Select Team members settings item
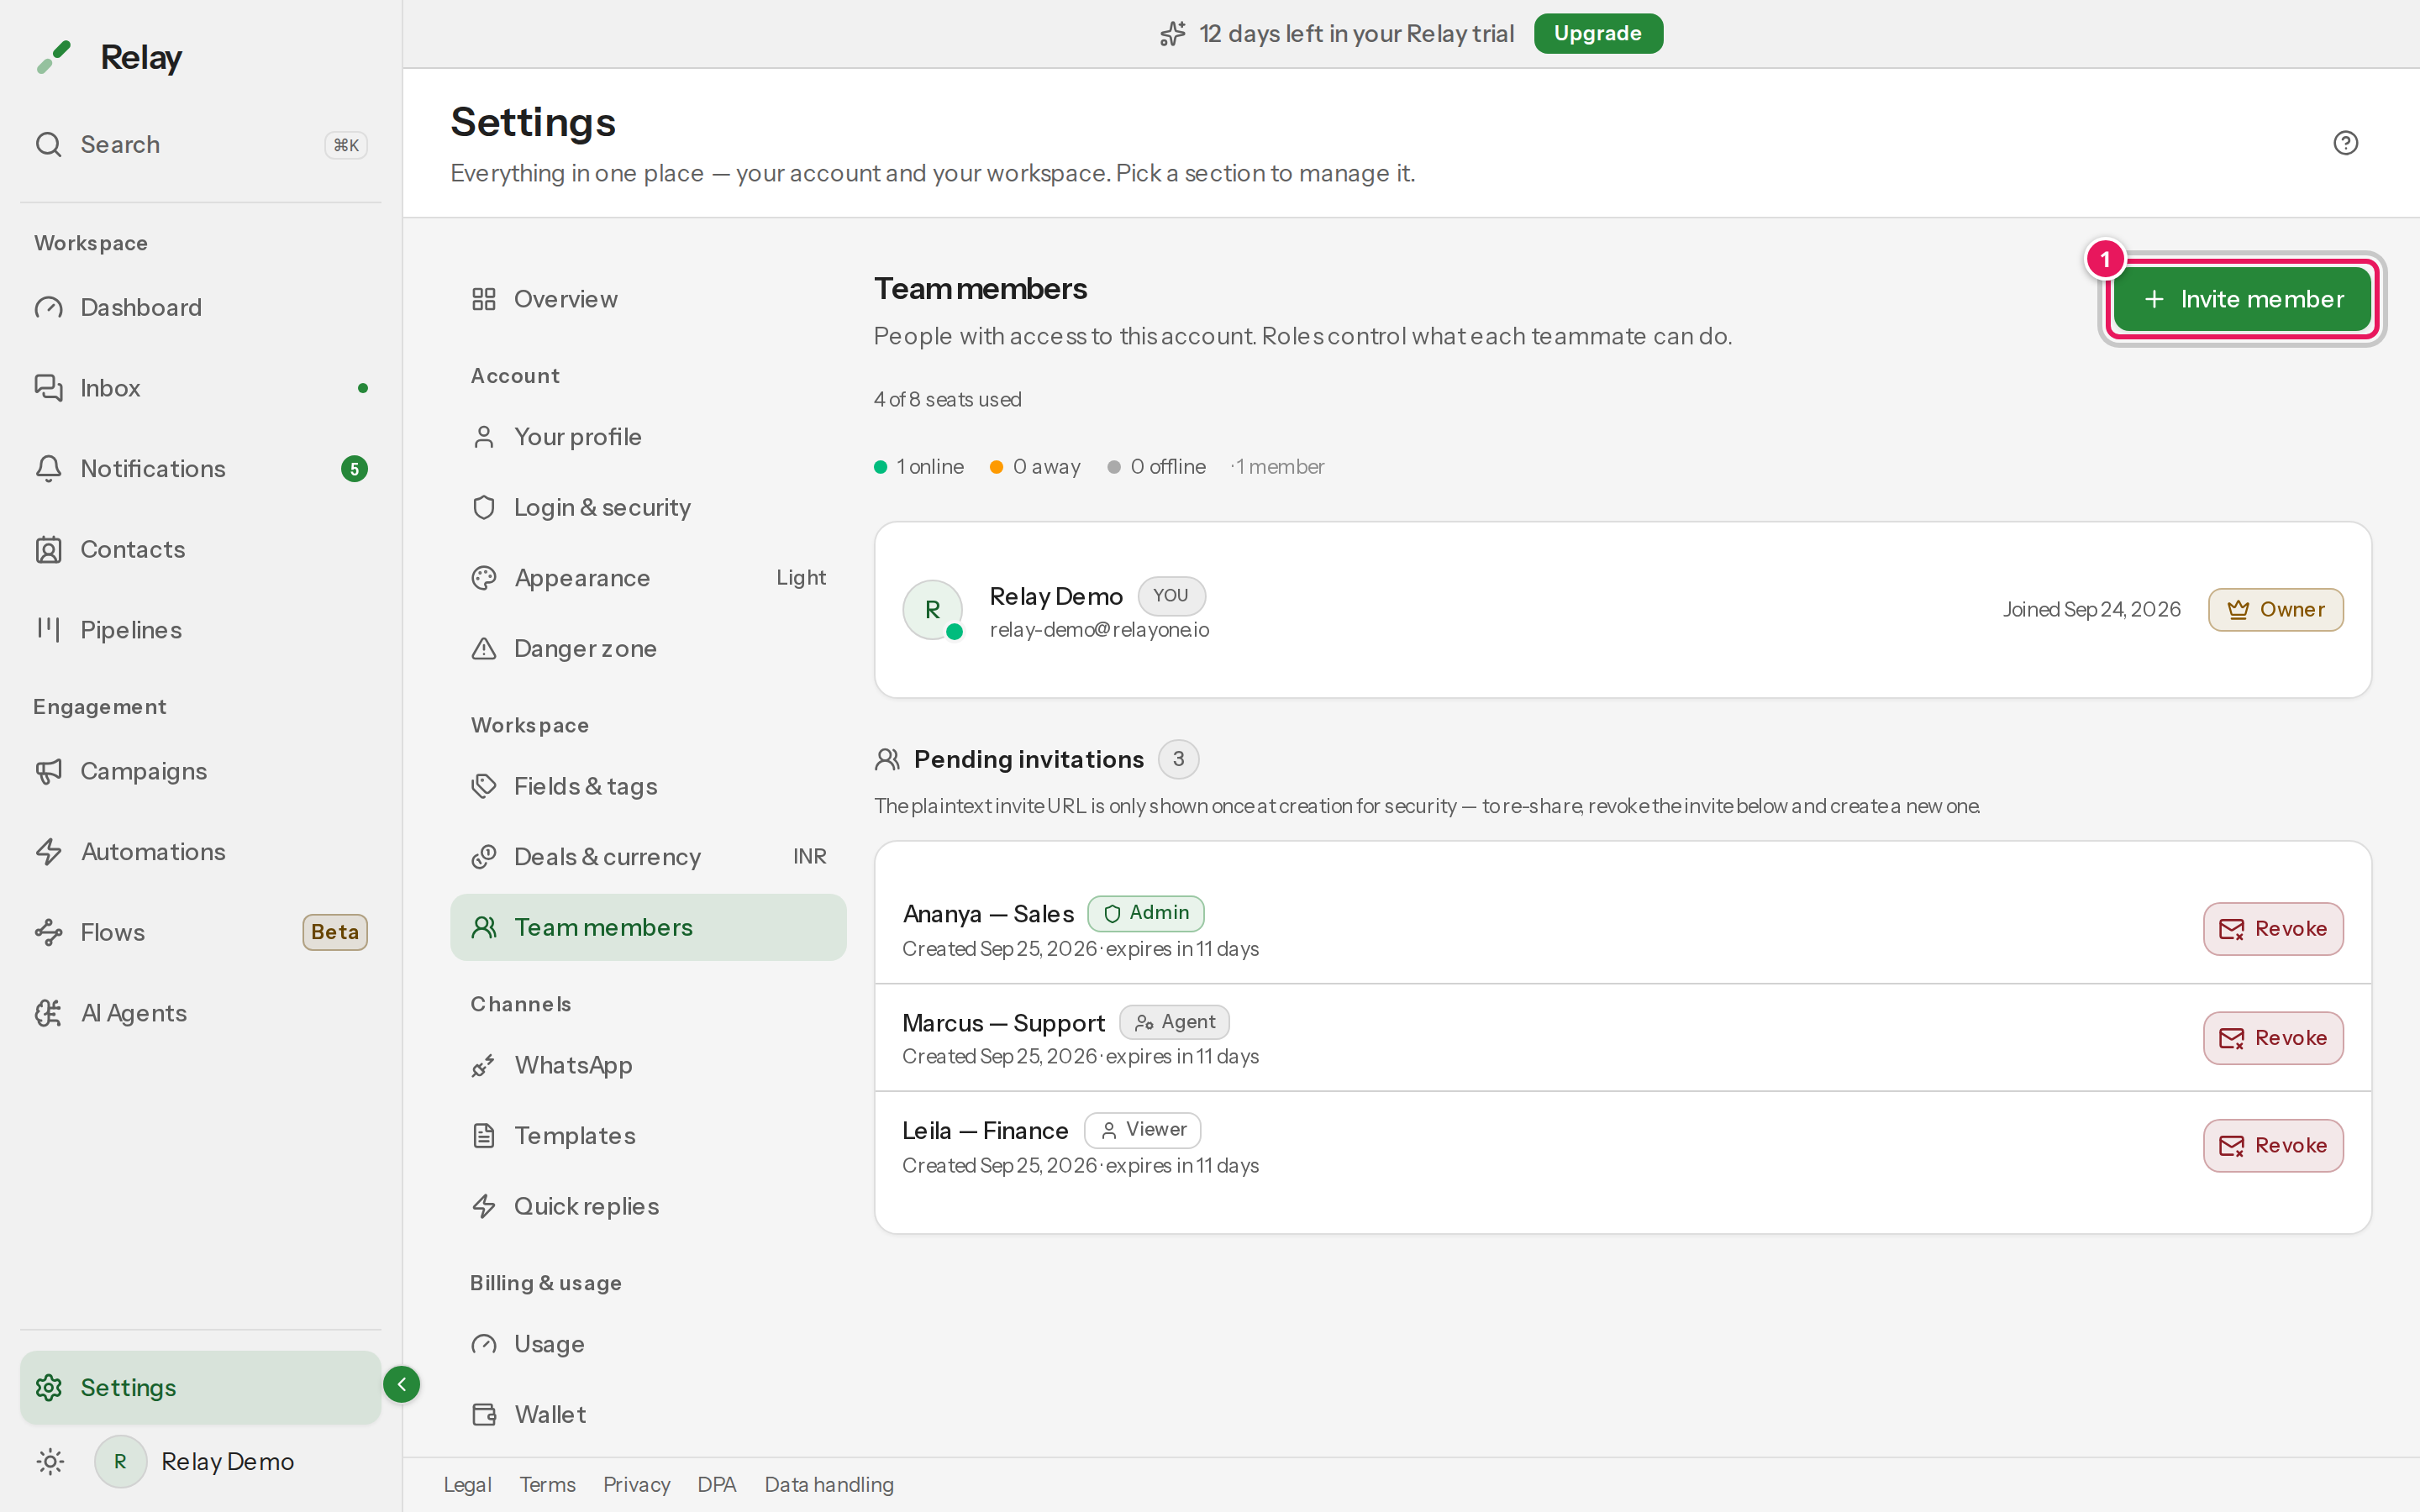The width and height of the screenshot is (2420, 1512). (648, 928)
